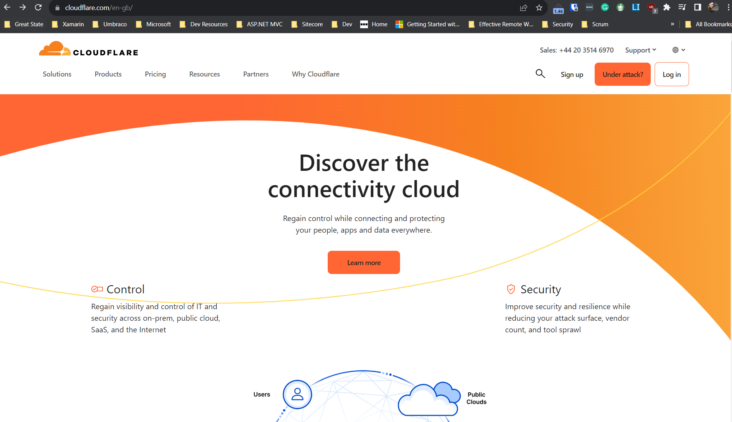Open the Chrome profile avatar

tap(713, 7)
